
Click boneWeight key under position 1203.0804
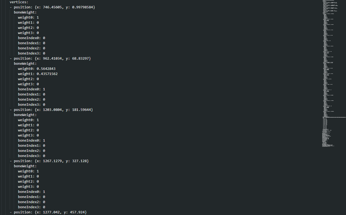(x=25, y=115)
